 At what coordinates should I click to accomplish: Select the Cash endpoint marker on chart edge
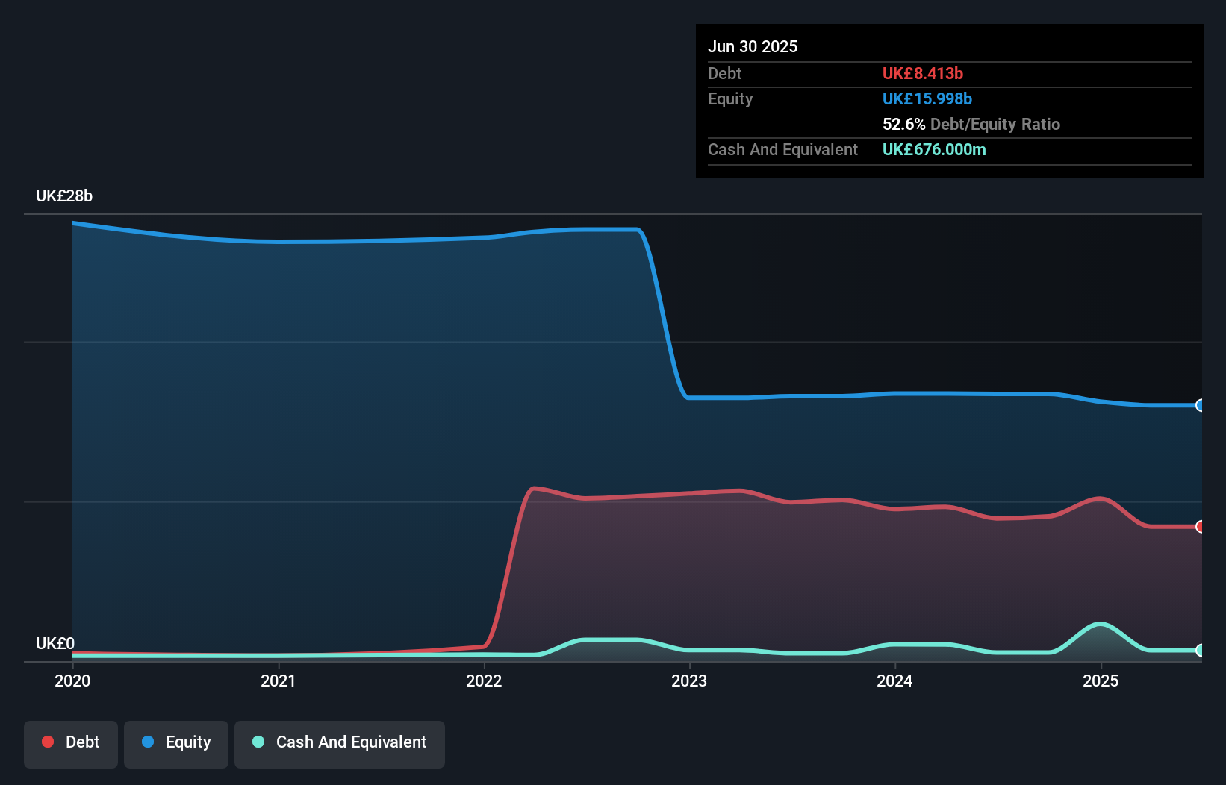pos(1200,651)
